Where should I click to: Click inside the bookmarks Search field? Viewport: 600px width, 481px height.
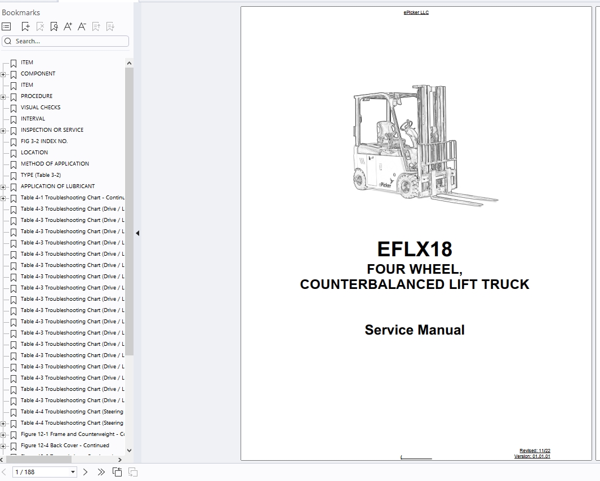click(x=65, y=41)
